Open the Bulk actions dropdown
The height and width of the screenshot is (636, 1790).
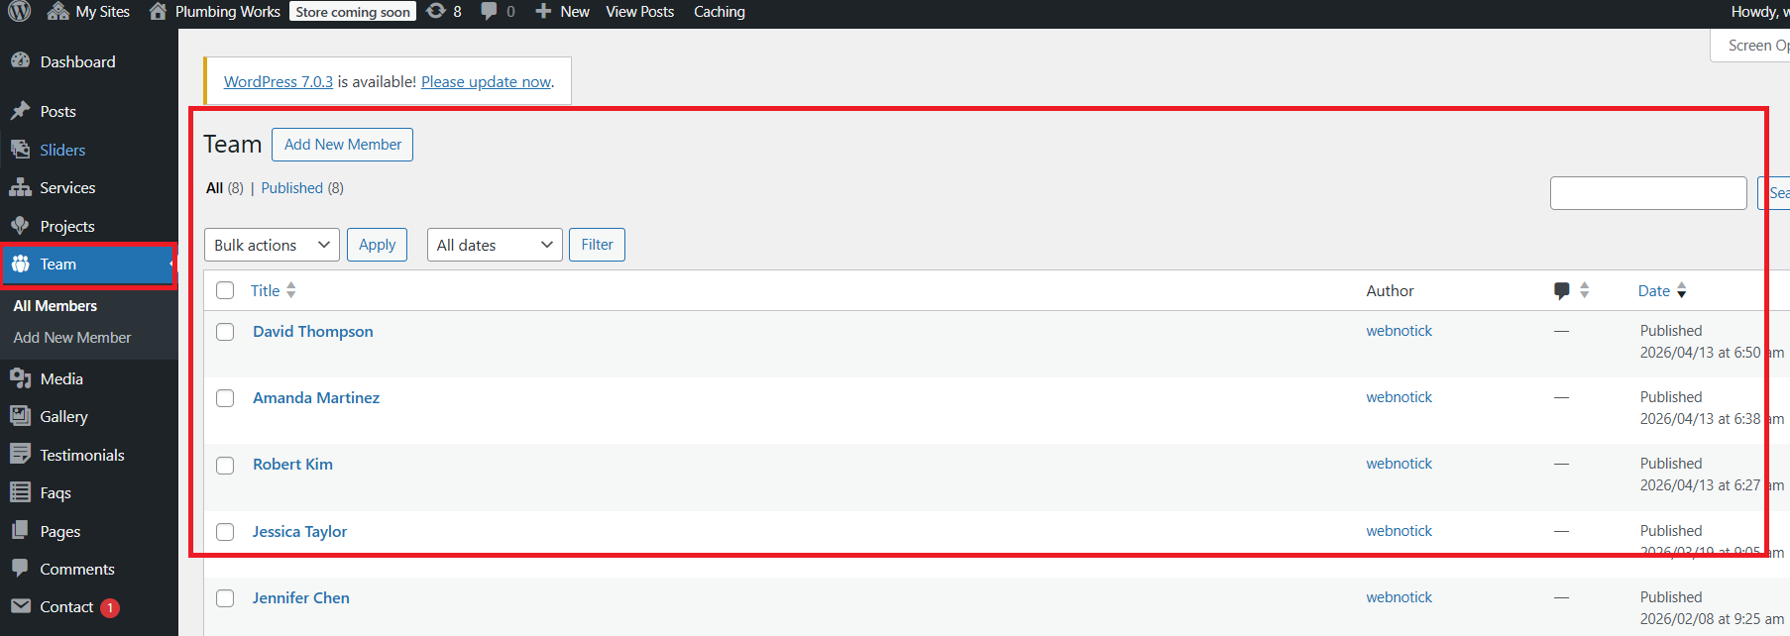pyautogui.click(x=272, y=245)
